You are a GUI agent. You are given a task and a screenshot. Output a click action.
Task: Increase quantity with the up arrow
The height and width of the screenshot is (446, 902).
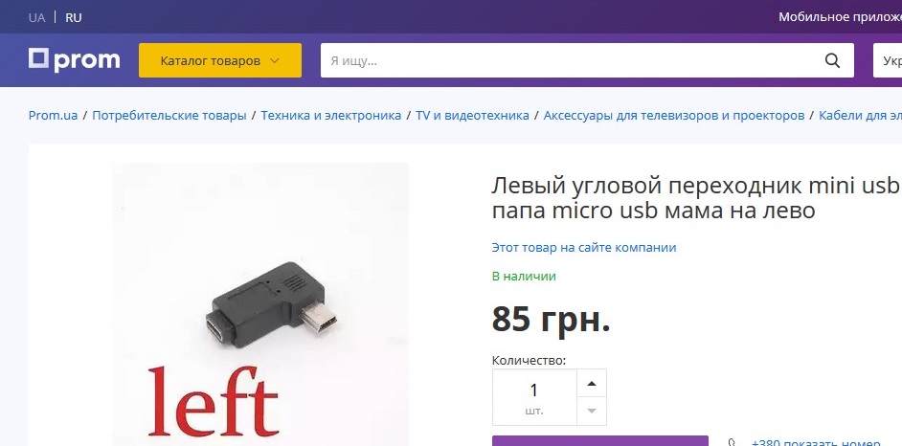[x=592, y=384]
